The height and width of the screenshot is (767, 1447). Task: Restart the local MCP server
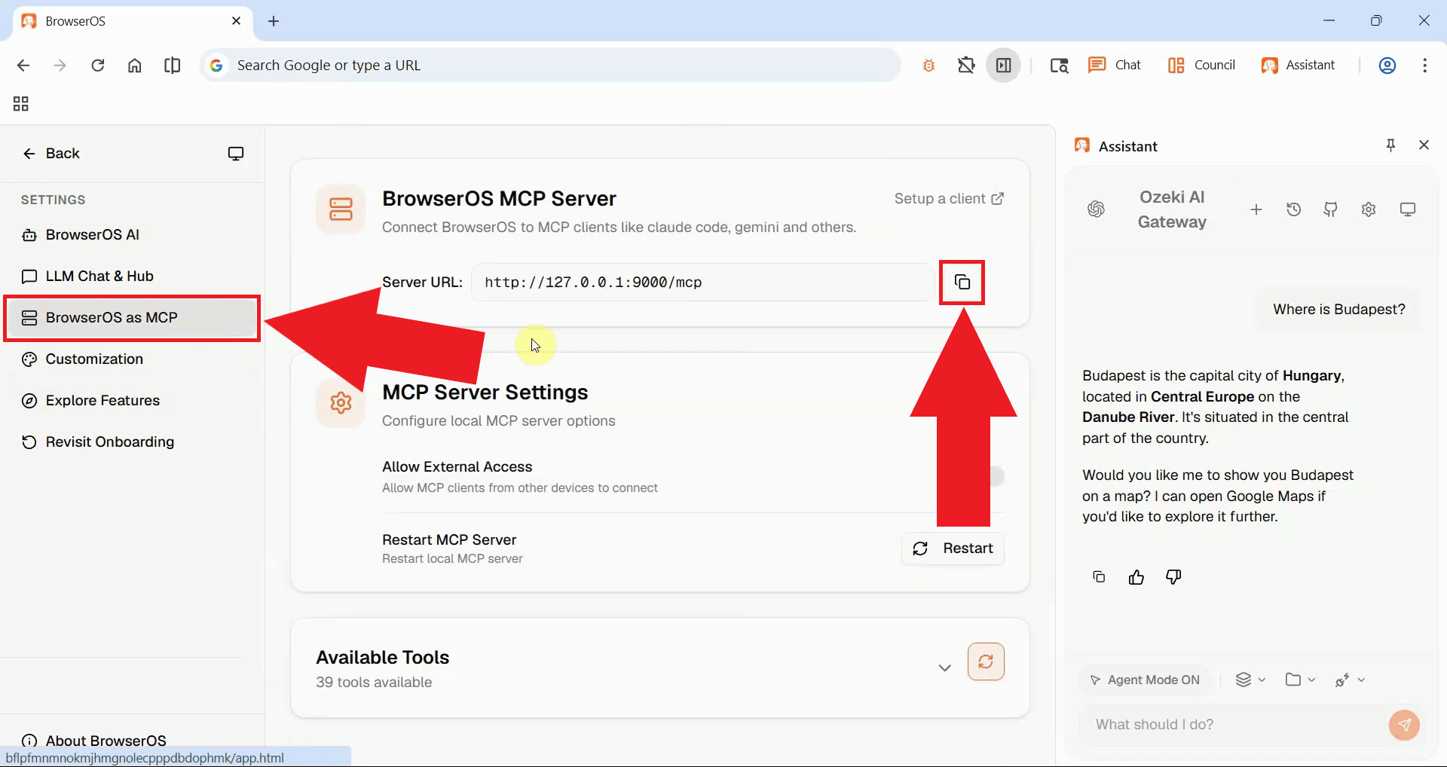tap(952, 548)
